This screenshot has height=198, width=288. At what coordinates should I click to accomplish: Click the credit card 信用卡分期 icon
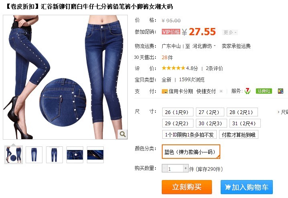pyautogui.click(x=165, y=91)
